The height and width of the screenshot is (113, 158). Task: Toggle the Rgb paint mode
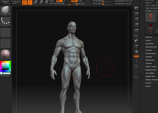(59, 1)
